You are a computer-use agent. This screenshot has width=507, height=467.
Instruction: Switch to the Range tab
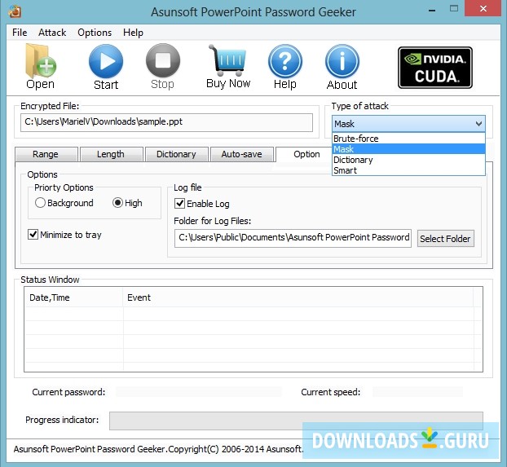pyautogui.click(x=46, y=154)
